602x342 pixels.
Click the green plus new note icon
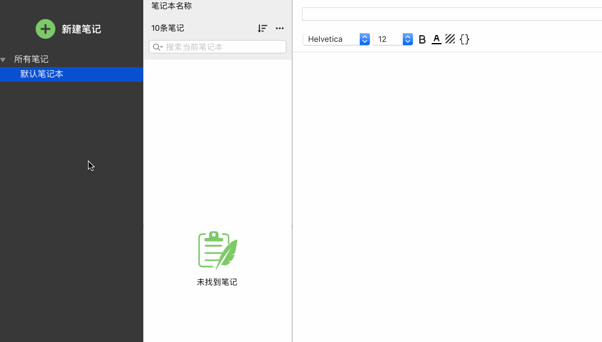[x=46, y=29]
